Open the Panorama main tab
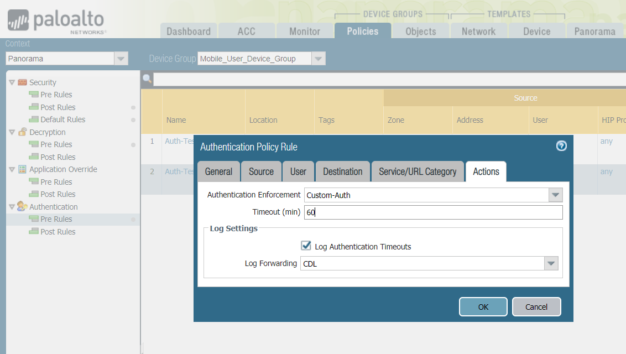This screenshot has width=626, height=354. [595, 31]
